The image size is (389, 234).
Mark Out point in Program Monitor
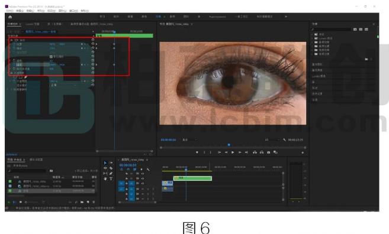point(210,152)
